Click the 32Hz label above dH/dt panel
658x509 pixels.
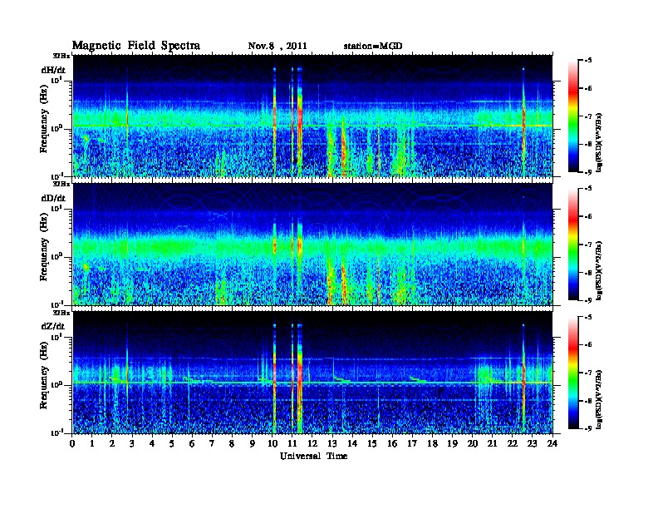pos(61,56)
